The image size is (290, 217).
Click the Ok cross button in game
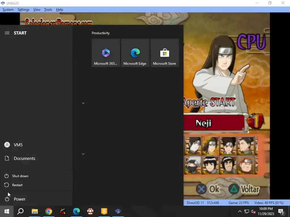pyautogui.click(x=208, y=189)
